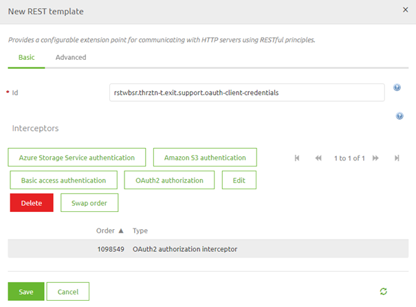Open the Advanced tab
Screen dimensions: 416x307
[71, 57]
